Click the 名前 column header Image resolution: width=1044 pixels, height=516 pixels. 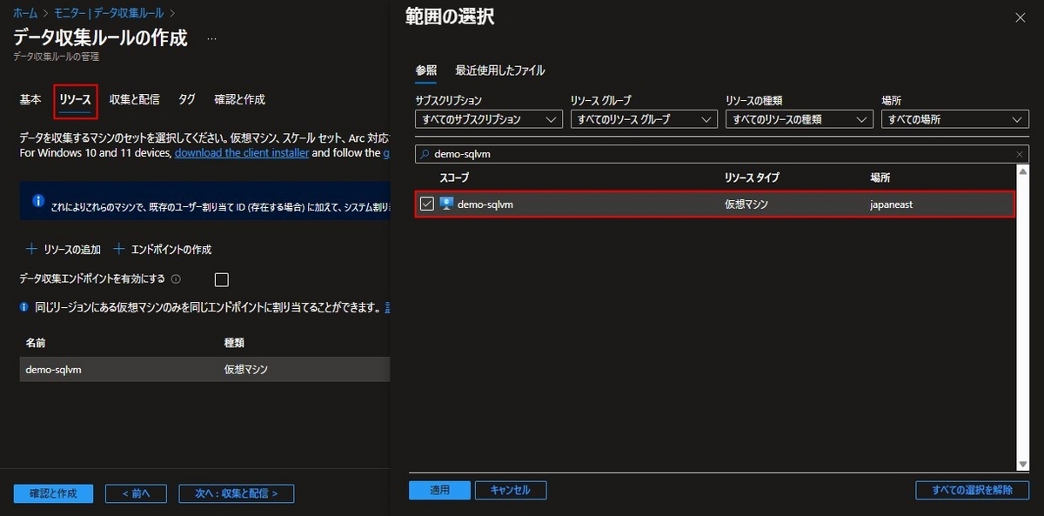pyautogui.click(x=36, y=344)
